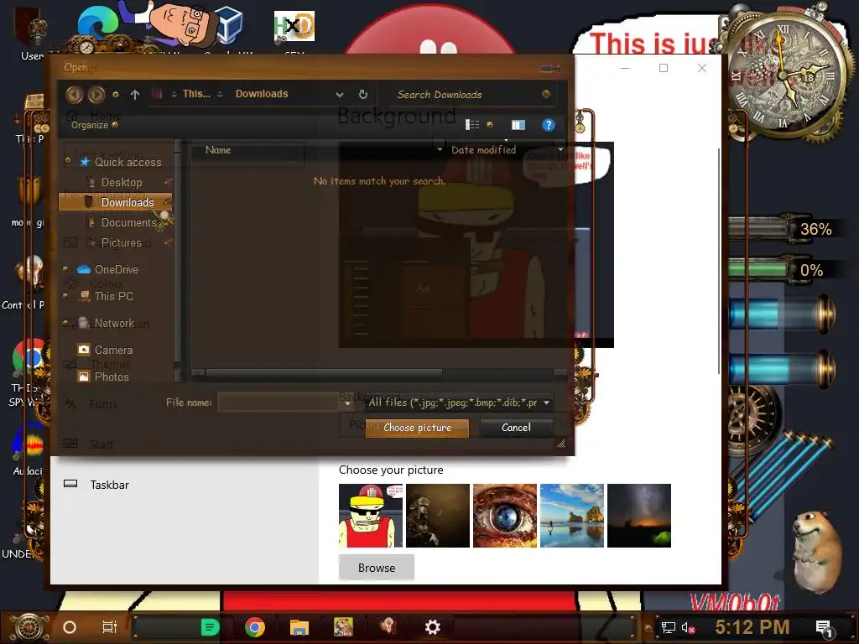
Task: Toggle the preview pane
Action: (x=518, y=125)
